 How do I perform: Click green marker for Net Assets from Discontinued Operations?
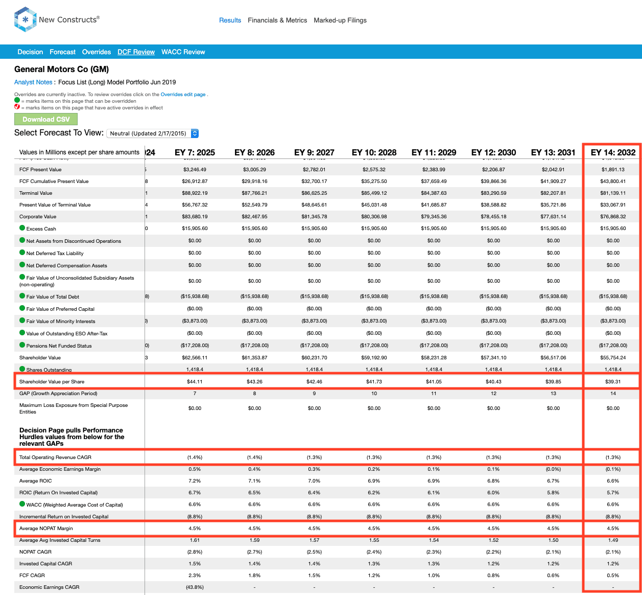click(x=22, y=240)
